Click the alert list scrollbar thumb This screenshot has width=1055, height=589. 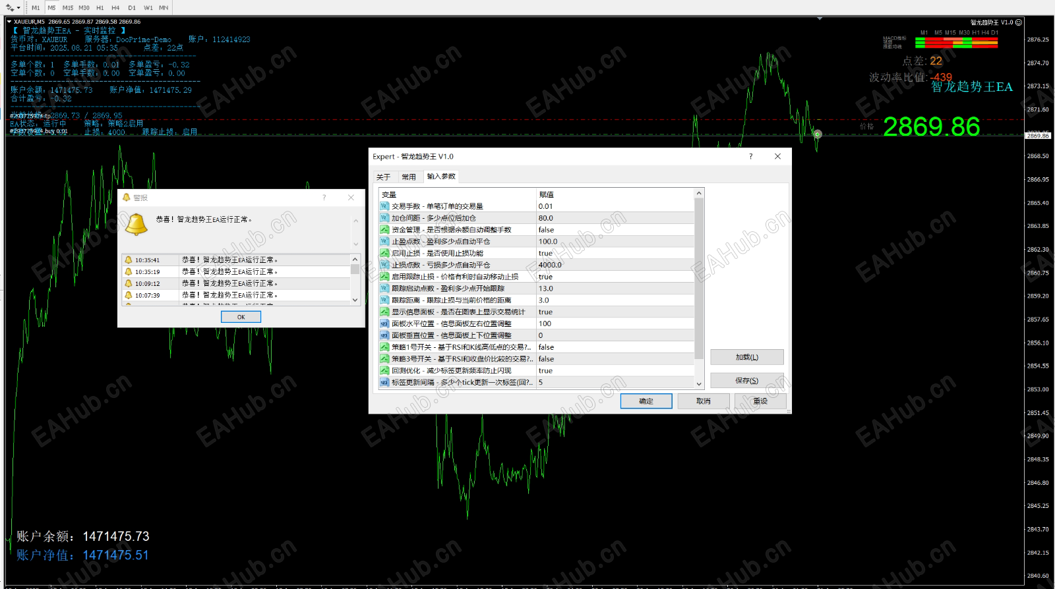pyautogui.click(x=355, y=269)
